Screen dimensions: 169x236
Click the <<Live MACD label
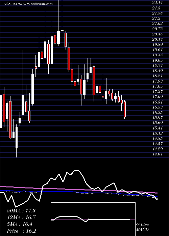point(142,227)
